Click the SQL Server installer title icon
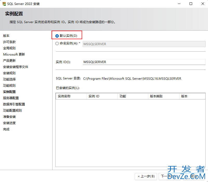The height and width of the screenshot is (182, 208). [4, 4]
